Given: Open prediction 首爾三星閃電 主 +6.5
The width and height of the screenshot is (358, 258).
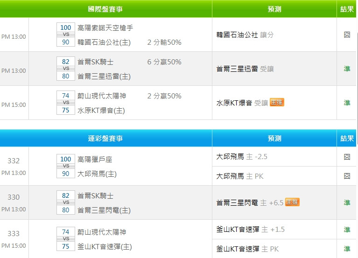Looking at the screenshot, I should 250,202.
